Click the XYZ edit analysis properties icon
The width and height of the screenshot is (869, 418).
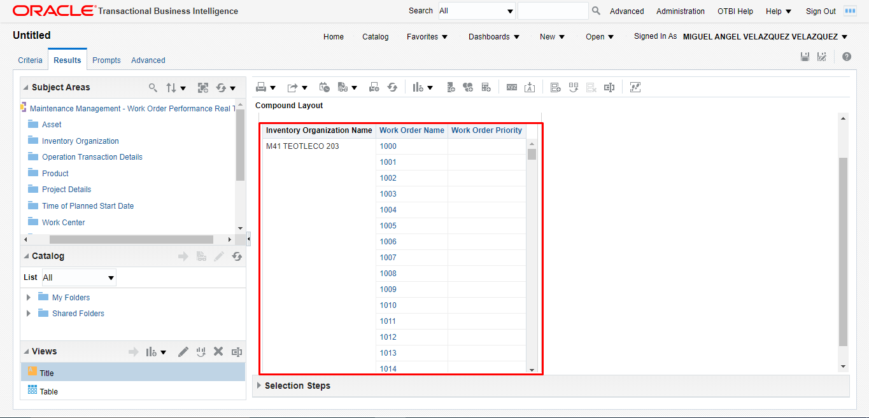512,87
